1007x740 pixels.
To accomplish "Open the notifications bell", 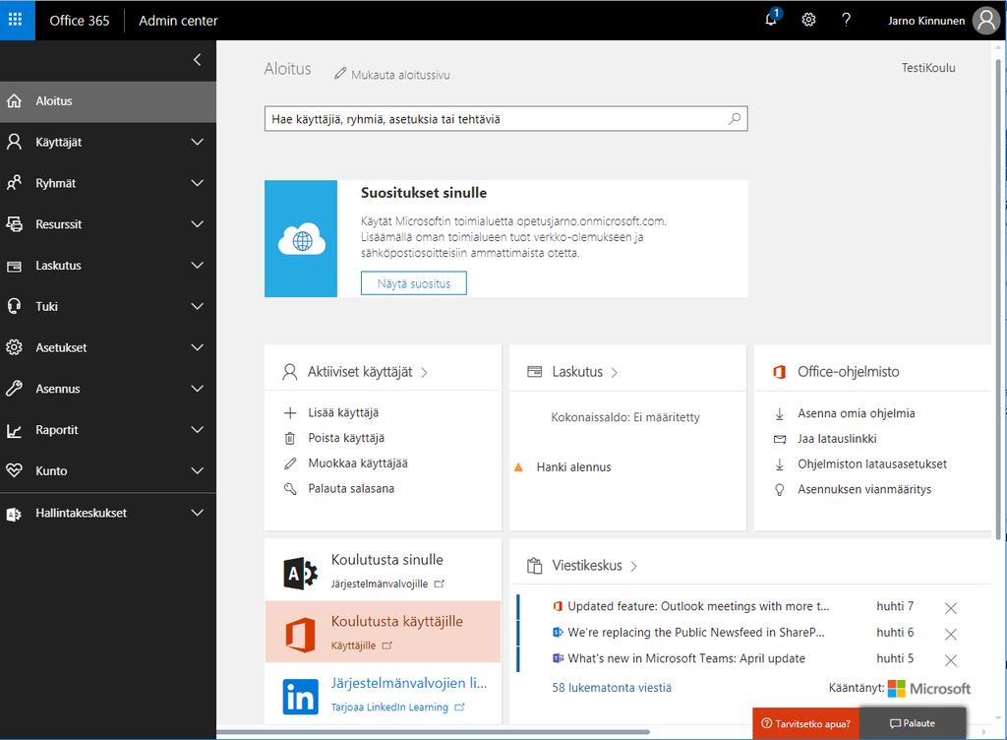I will (772, 19).
